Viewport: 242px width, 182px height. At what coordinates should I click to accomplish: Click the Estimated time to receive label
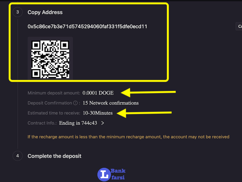[54, 113]
